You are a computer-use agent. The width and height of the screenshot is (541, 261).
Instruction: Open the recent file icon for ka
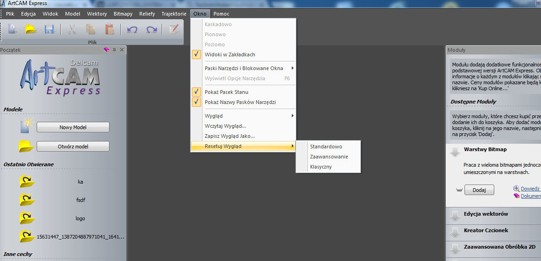click(x=27, y=181)
